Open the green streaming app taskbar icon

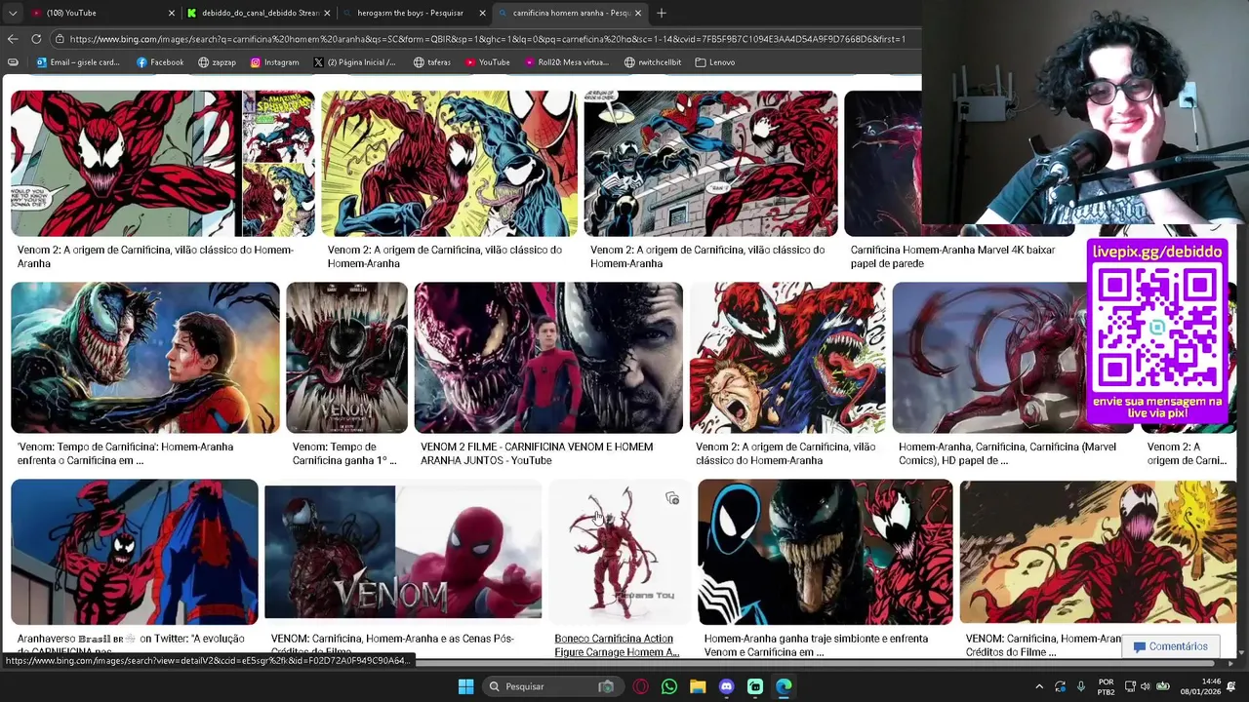coord(755,686)
